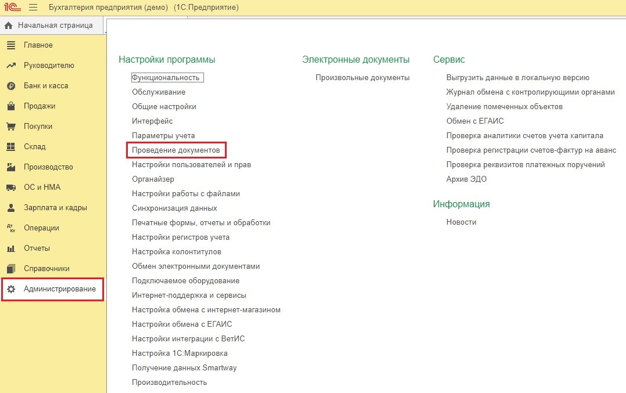This screenshot has width=626, height=393.
Task: Open the Функциональность settings link
Action: click(166, 78)
